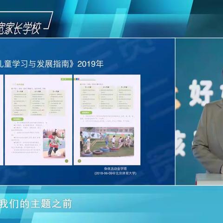
Task: Click the green page number circle on the left page
Action: point(66,161)
